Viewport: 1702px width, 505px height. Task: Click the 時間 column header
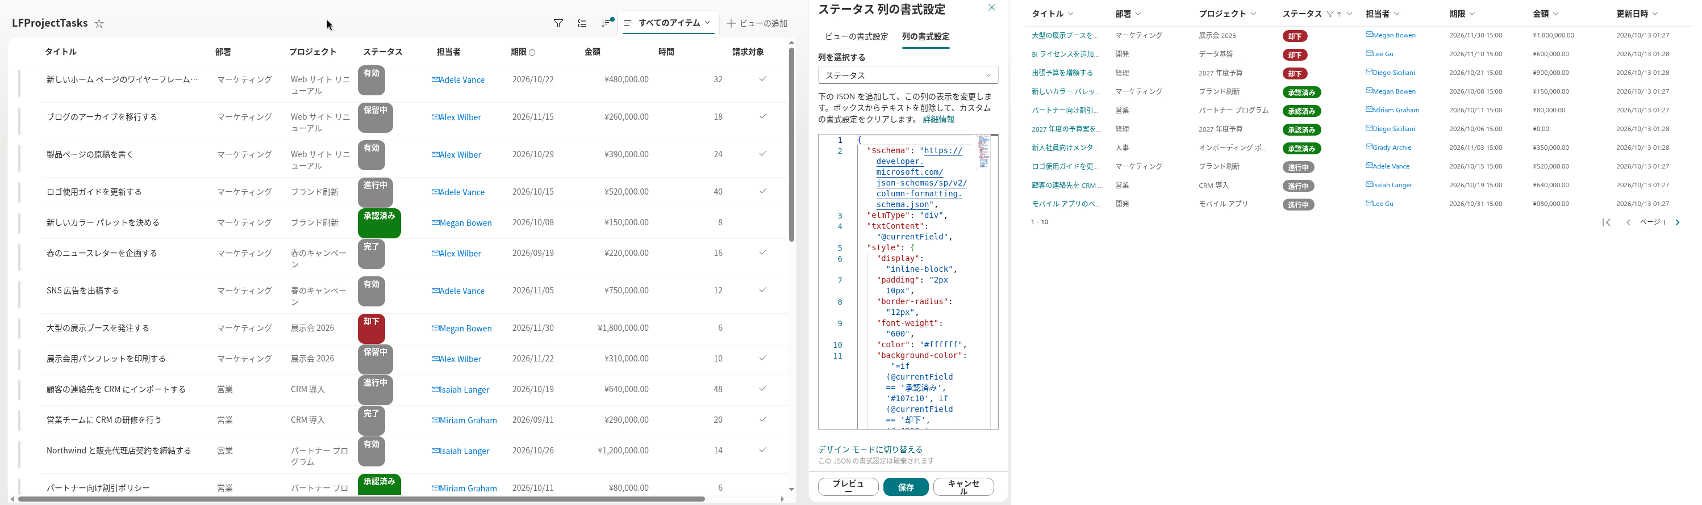[666, 52]
